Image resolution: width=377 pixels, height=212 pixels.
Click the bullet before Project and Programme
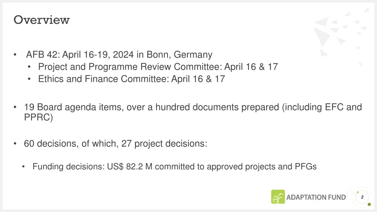coord(29,67)
